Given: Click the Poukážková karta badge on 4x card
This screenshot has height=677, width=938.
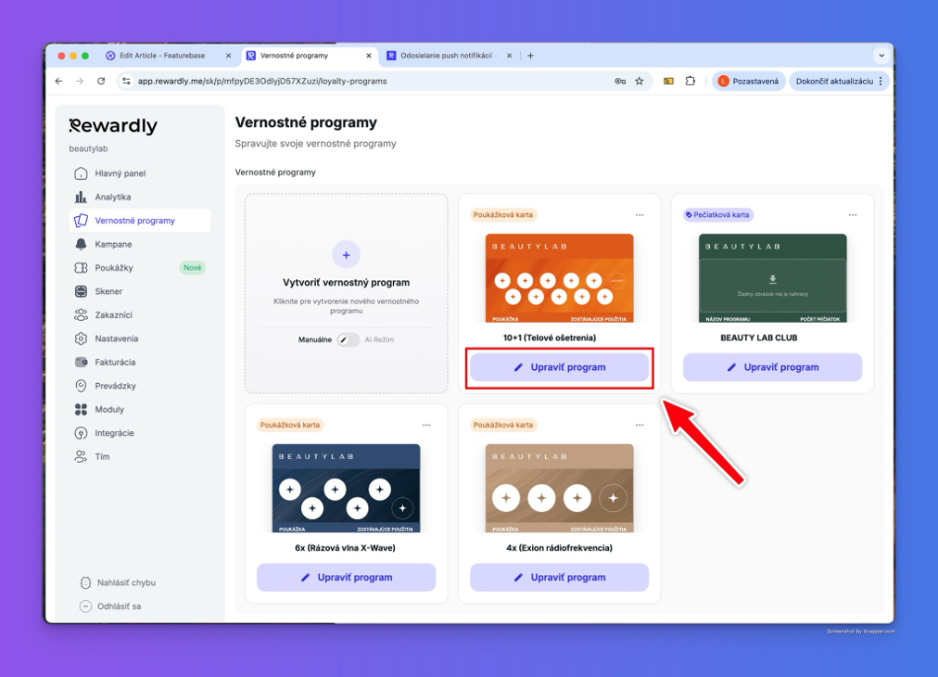Looking at the screenshot, I should (x=504, y=425).
